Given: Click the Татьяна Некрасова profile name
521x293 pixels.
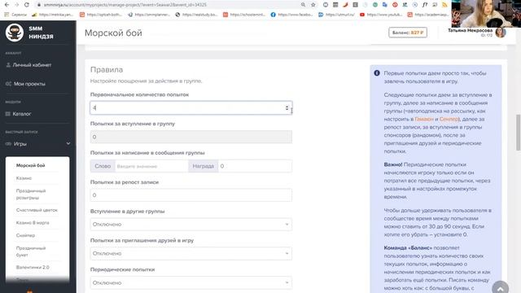Looking at the screenshot, I should click(470, 30).
